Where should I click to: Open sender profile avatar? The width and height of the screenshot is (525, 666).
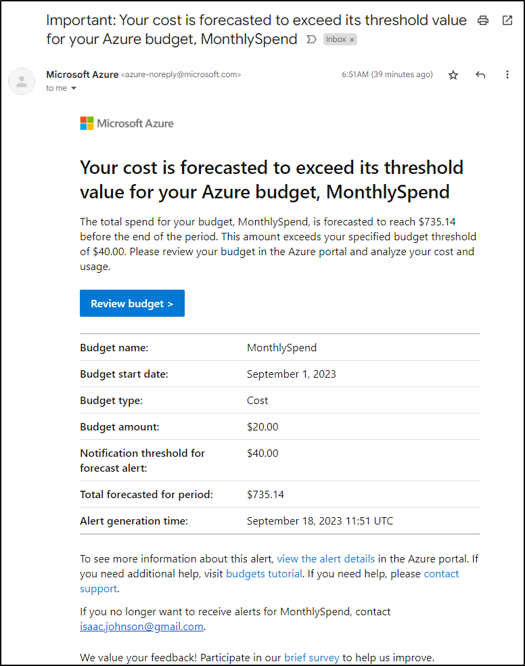pos(22,81)
